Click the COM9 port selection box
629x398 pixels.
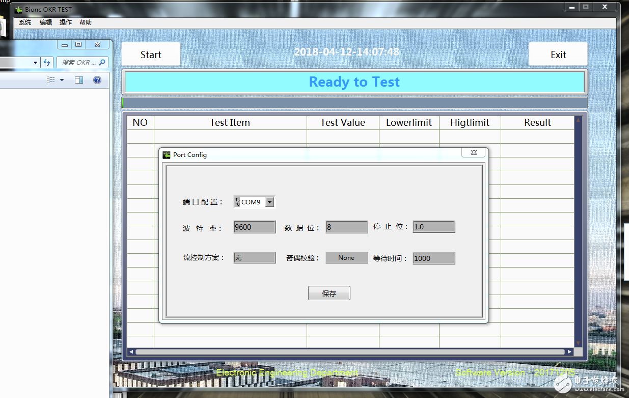click(254, 202)
